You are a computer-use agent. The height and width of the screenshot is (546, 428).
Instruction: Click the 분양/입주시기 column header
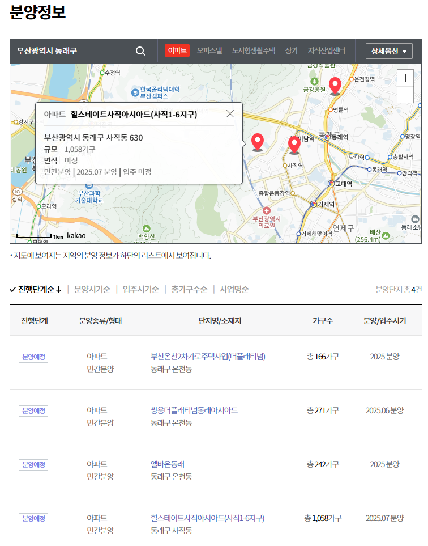(384, 321)
